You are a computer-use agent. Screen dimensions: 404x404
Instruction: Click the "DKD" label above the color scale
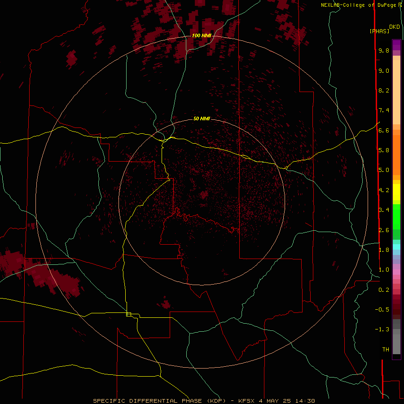click(x=395, y=27)
